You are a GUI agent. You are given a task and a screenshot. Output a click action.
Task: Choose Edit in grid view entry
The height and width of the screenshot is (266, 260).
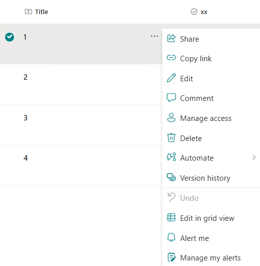pos(211,218)
